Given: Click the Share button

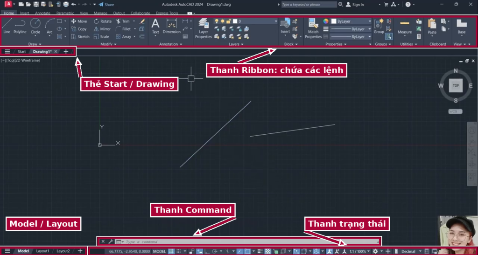Looking at the screenshot, I should click(106, 4).
